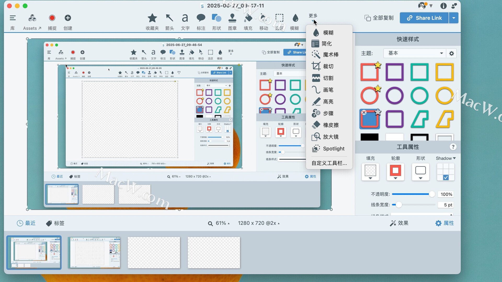Click the line width 5 pt field
Viewport: 502px width, 282px height.
[446, 205]
